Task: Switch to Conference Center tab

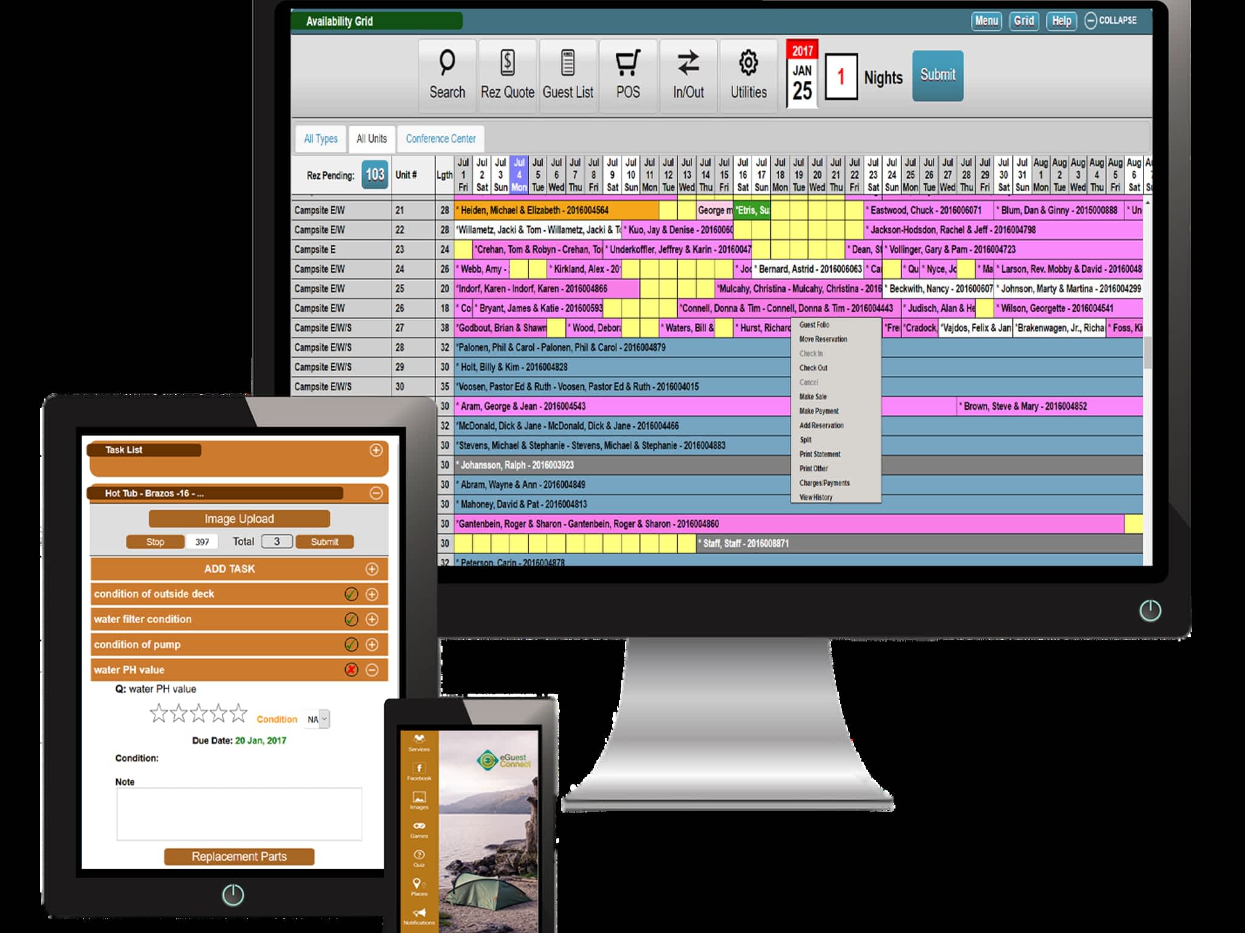Action: 441,139
